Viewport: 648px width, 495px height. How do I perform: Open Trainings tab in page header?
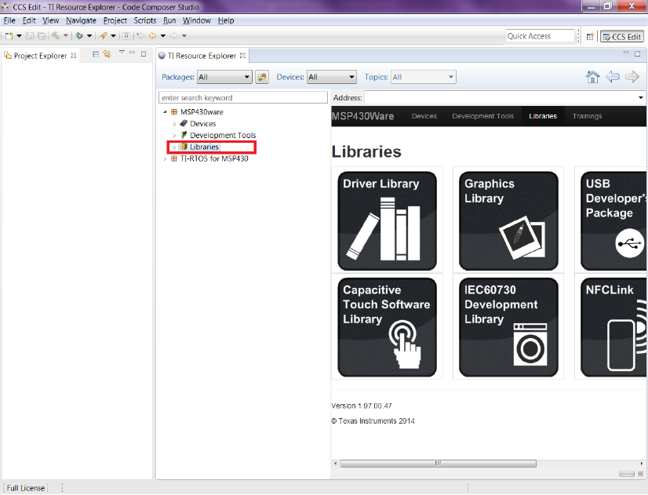[587, 116]
